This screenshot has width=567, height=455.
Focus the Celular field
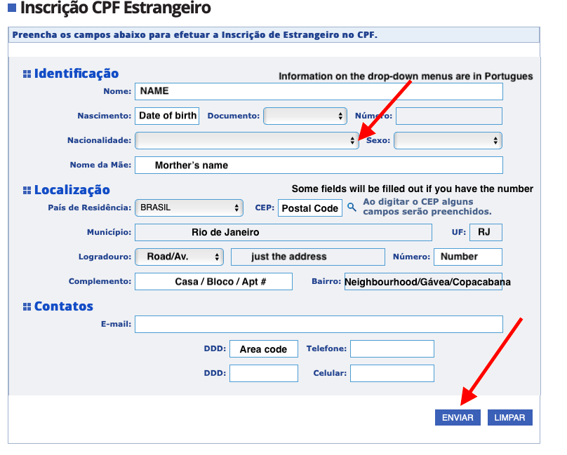coord(392,373)
